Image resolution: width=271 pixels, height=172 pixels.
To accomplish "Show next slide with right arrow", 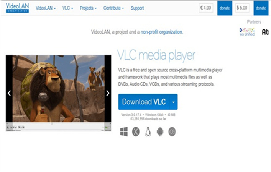I will (x=108, y=93).
